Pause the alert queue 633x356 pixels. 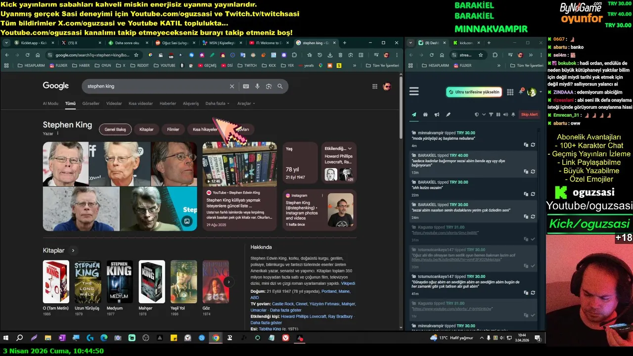(x=498, y=115)
